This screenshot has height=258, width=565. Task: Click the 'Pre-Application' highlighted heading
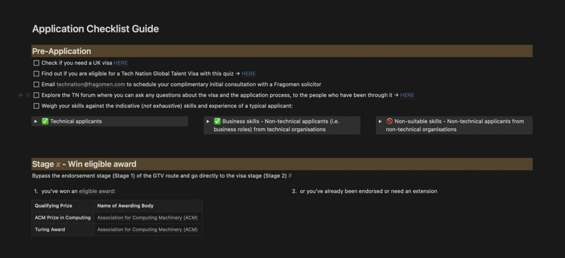(x=62, y=51)
